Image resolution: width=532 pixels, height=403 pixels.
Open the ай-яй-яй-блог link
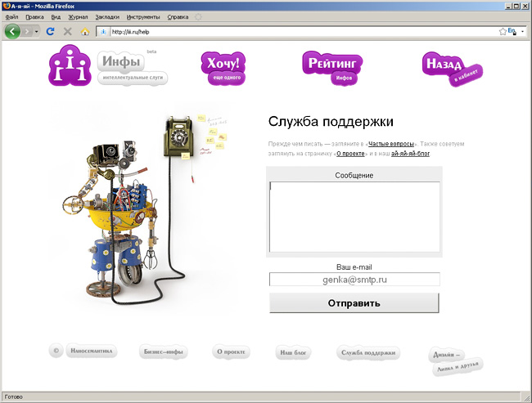(x=410, y=153)
